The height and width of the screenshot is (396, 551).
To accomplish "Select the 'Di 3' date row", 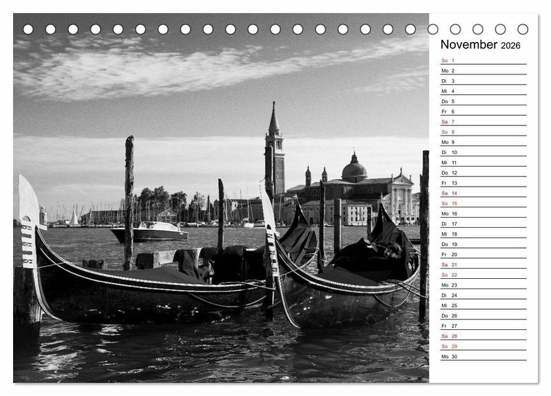I will coord(484,81).
